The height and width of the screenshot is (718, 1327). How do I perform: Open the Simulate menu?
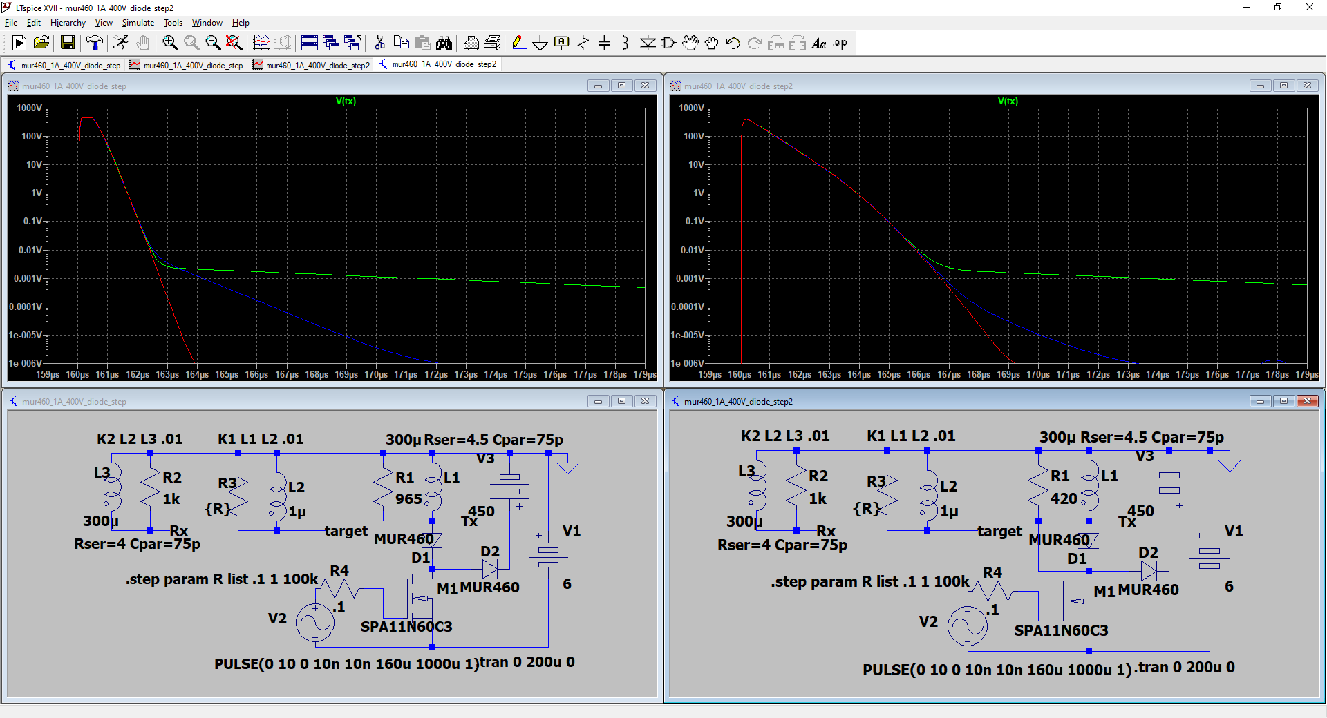138,23
